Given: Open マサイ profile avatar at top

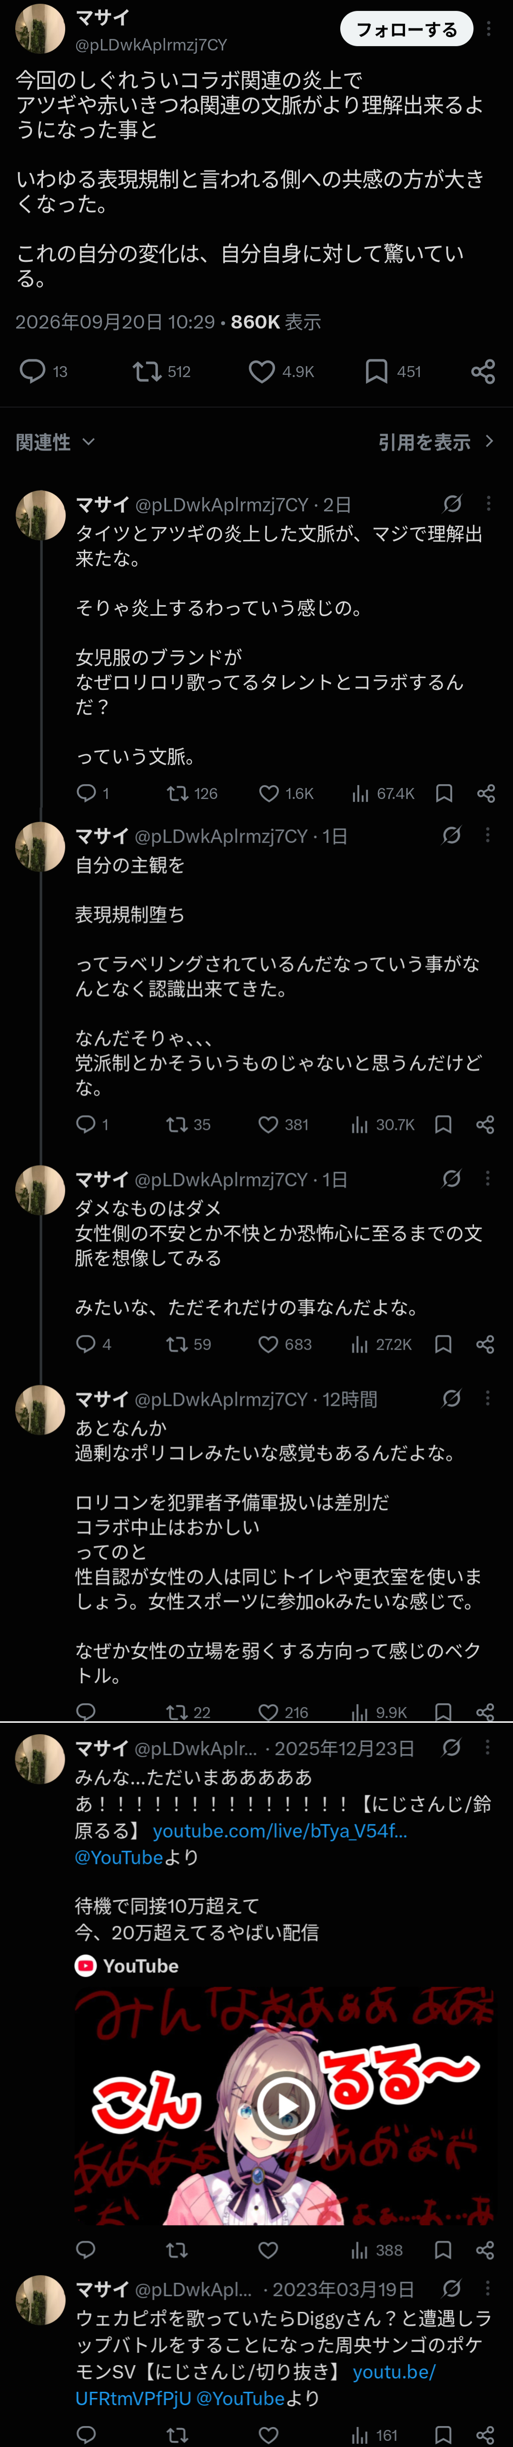Looking at the screenshot, I should click(40, 29).
